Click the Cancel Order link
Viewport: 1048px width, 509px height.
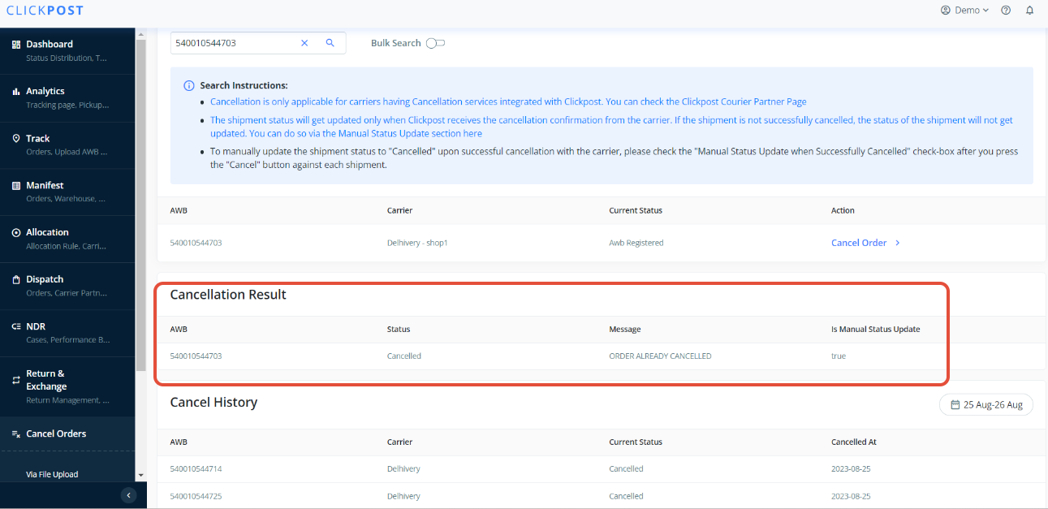click(859, 243)
